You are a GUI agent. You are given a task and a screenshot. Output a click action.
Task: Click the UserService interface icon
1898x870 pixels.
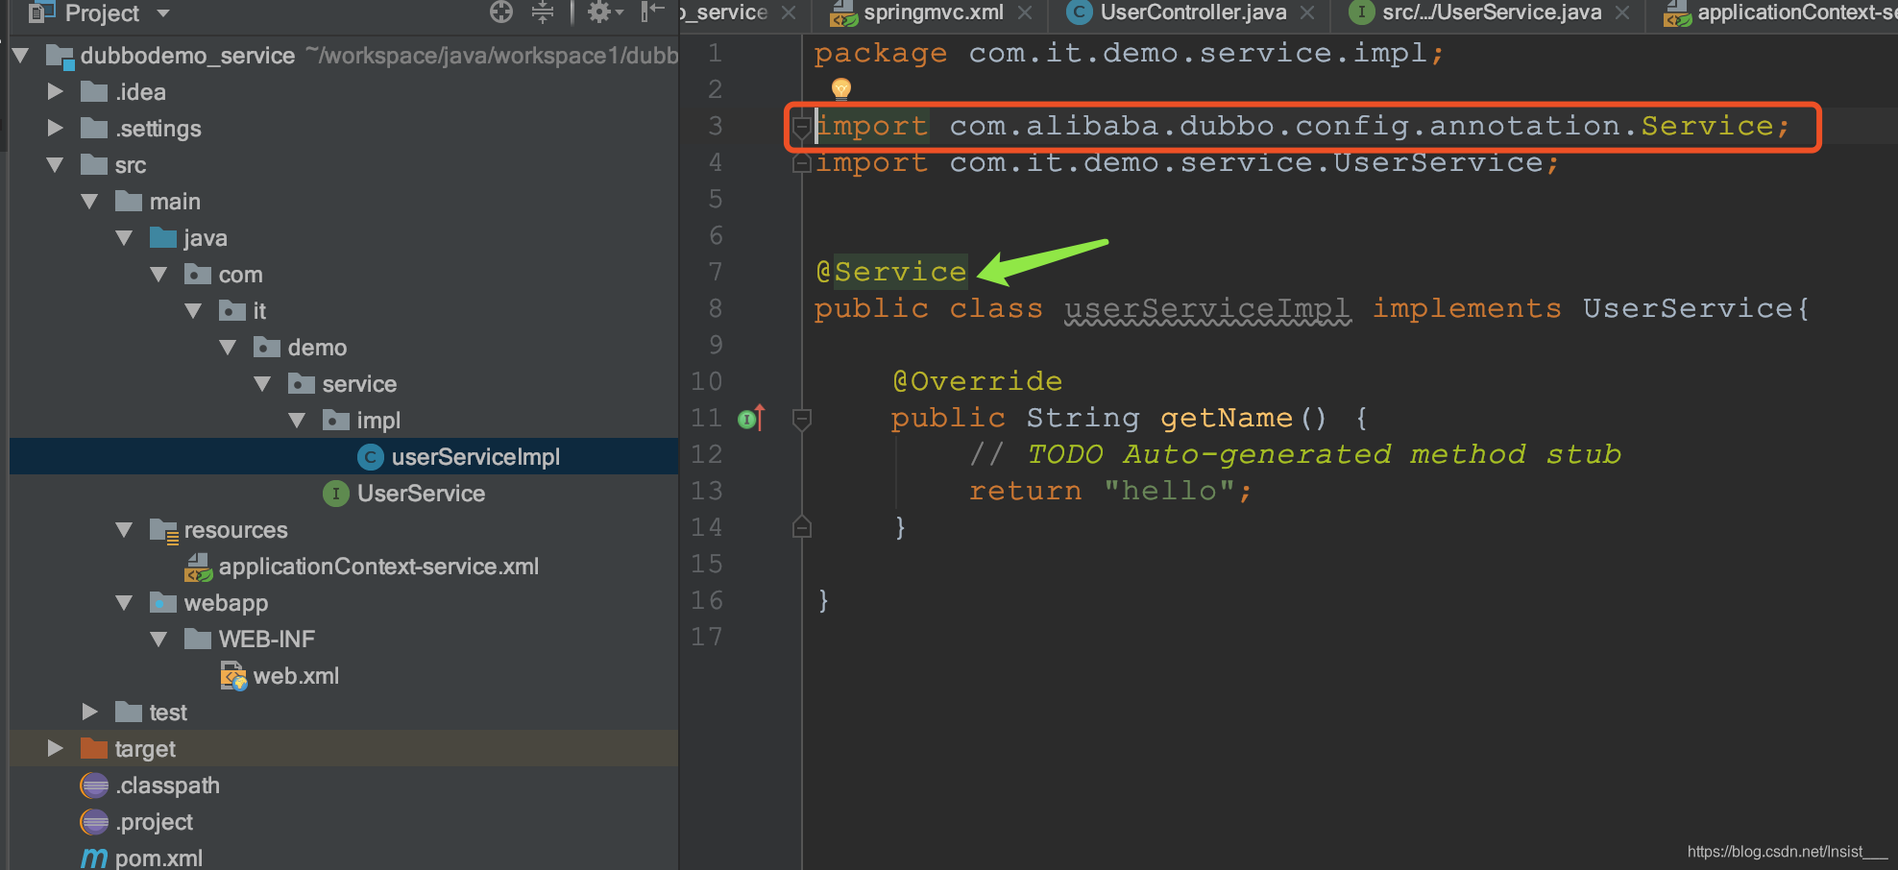[336, 494]
